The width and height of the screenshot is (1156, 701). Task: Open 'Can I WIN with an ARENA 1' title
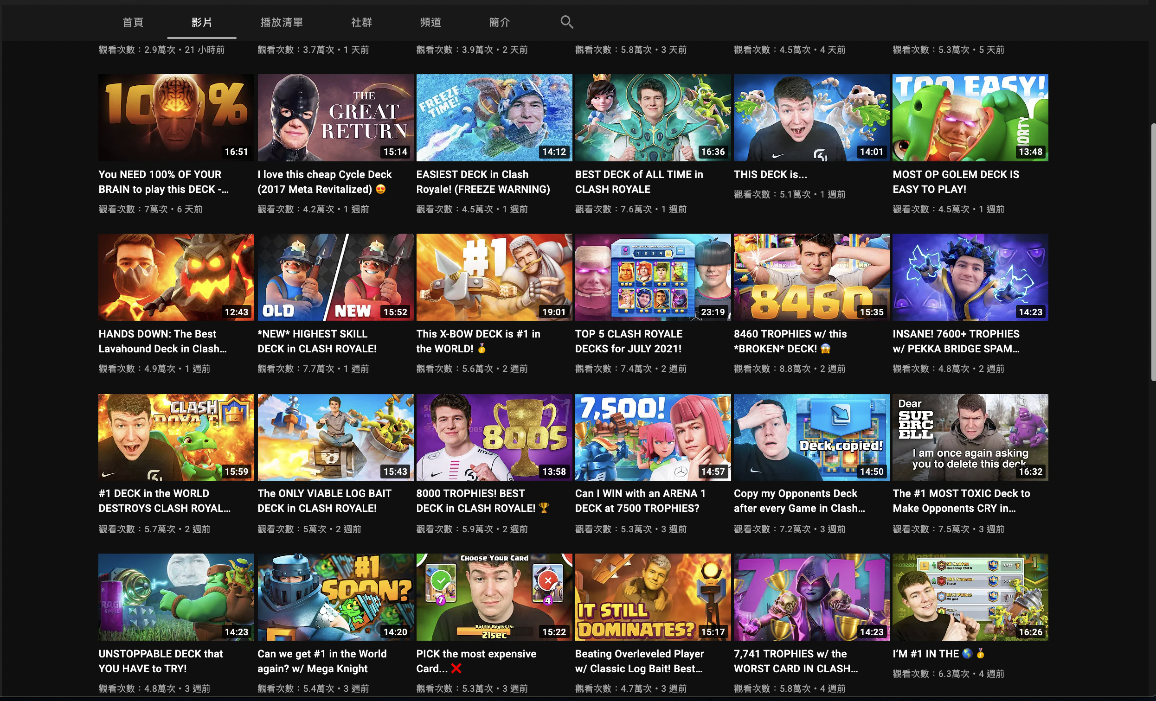click(x=641, y=501)
